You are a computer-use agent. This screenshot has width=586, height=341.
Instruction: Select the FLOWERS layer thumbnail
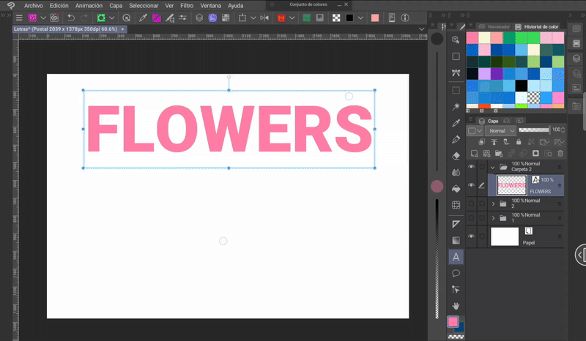click(x=510, y=186)
